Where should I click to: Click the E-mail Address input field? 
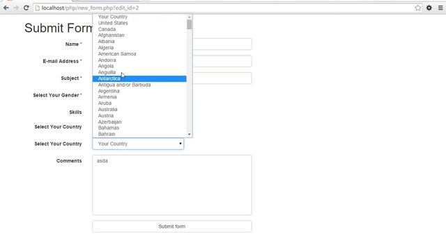click(222, 61)
